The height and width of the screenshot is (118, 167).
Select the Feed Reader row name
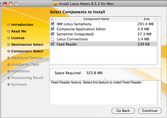[67, 44]
